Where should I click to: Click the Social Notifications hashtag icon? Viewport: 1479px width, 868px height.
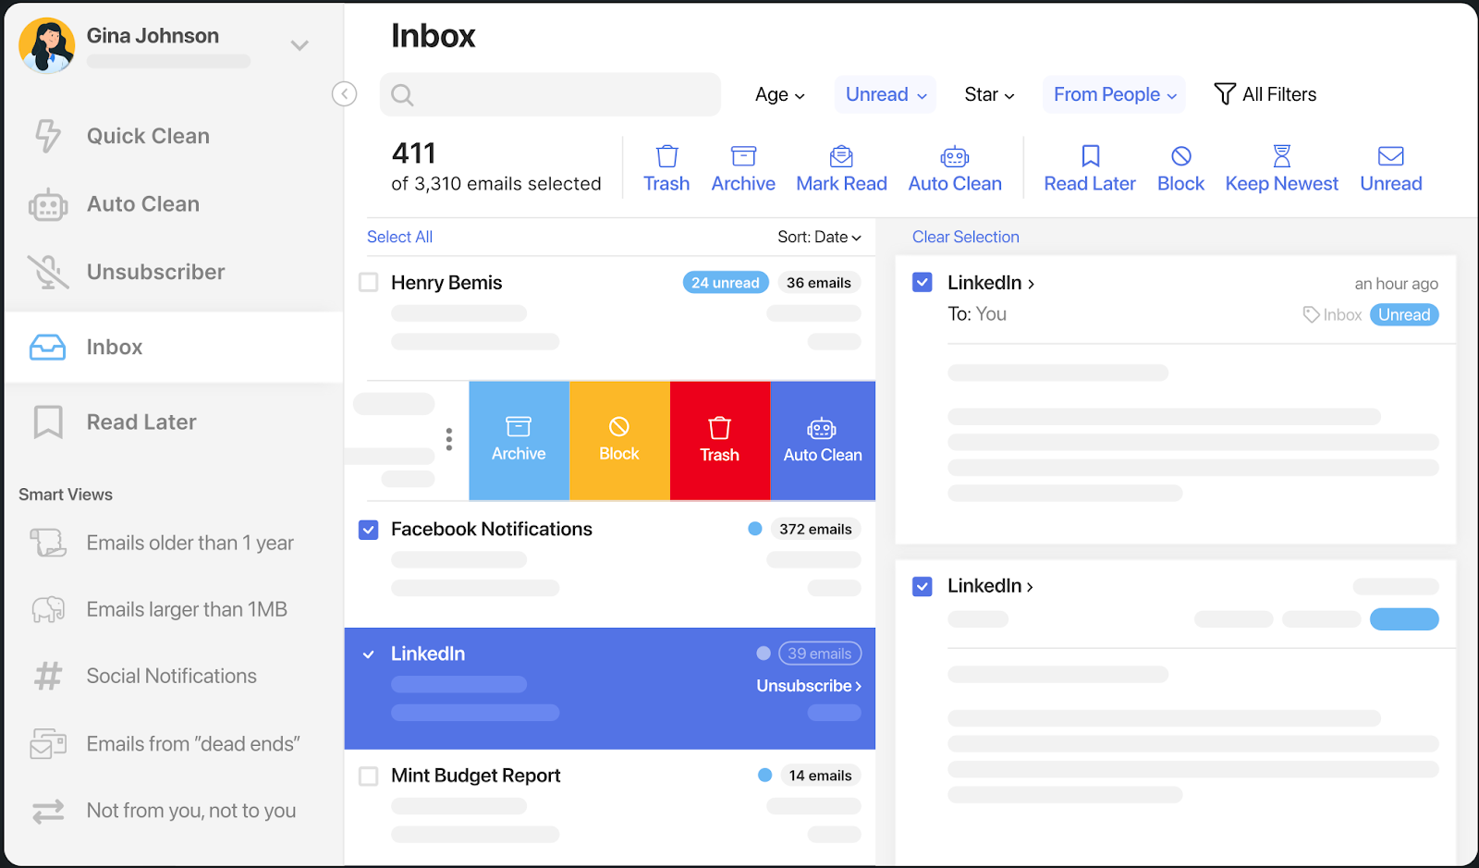(48, 676)
